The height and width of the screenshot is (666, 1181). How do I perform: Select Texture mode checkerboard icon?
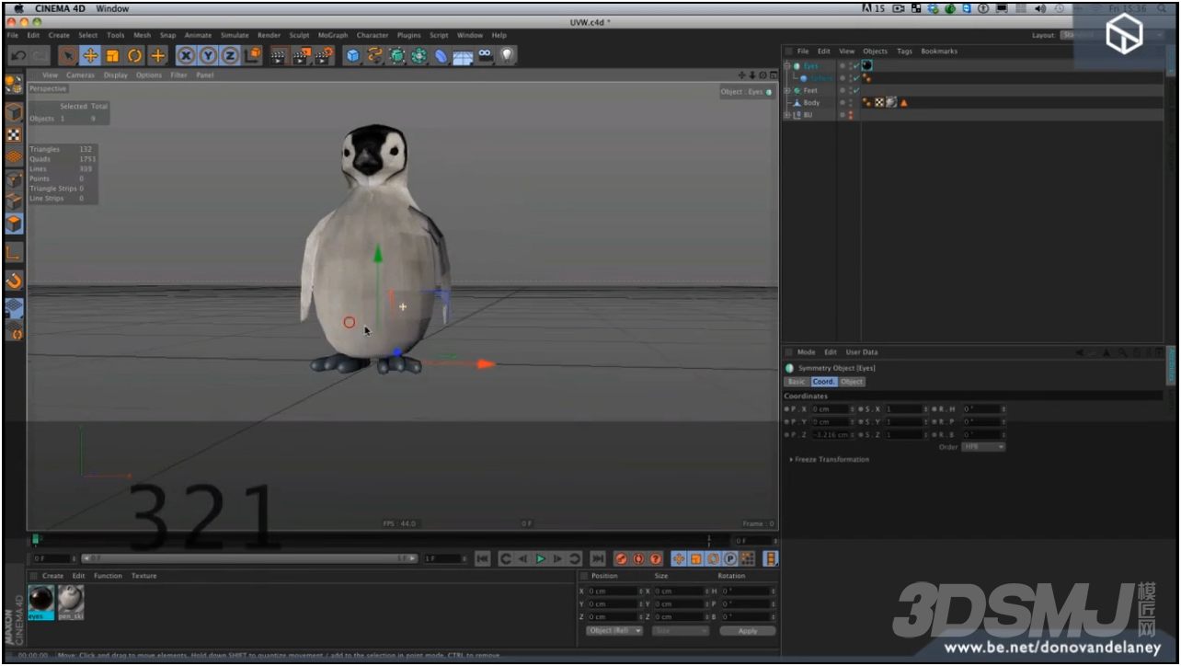point(14,135)
